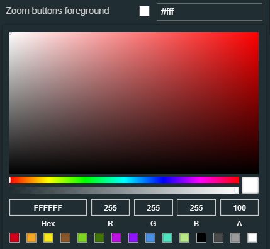
Task: Select the orange preset color swatch
Action: (x=31, y=238)
